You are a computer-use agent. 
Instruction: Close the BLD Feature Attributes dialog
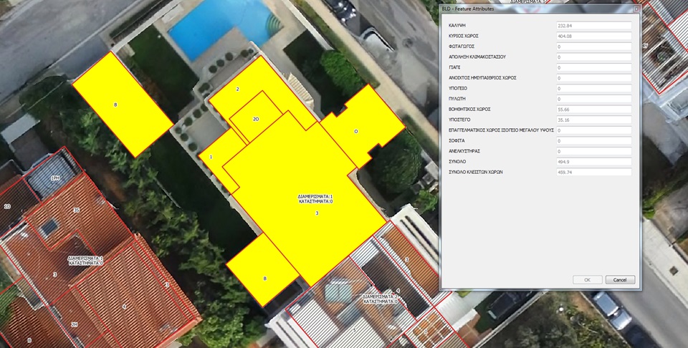pyautogui.click(x=635, y=9)
